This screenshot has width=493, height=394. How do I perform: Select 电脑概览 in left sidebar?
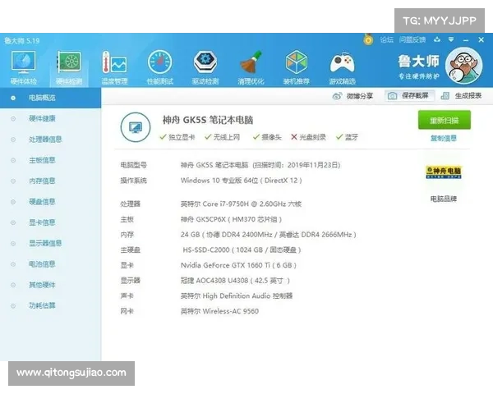42,98
